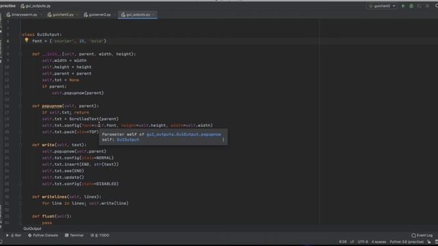438x246 pixels.
Task: Collapse the flush method fold marker
Action: coord(21,216)
